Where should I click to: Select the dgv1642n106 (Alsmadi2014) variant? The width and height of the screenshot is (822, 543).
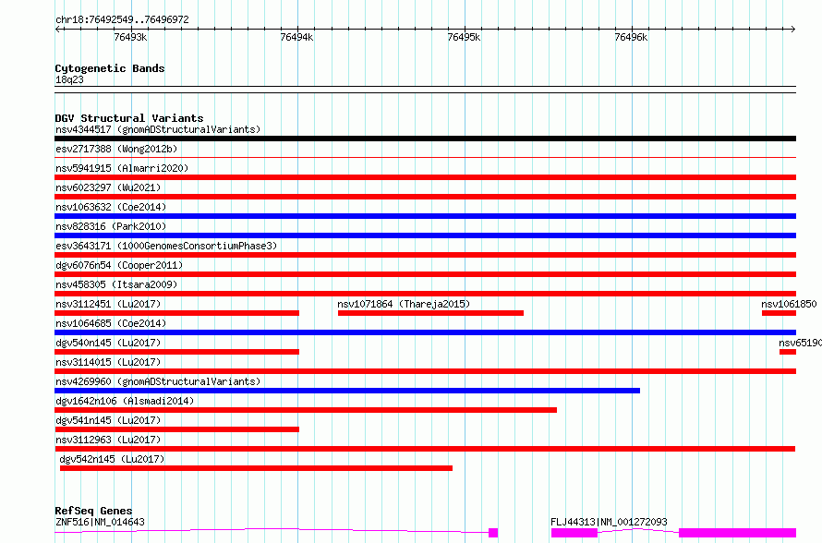tap(306, 410)
